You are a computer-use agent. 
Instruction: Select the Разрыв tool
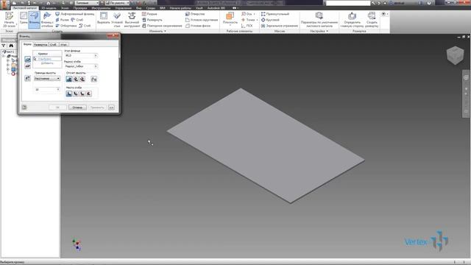[149, 14]
